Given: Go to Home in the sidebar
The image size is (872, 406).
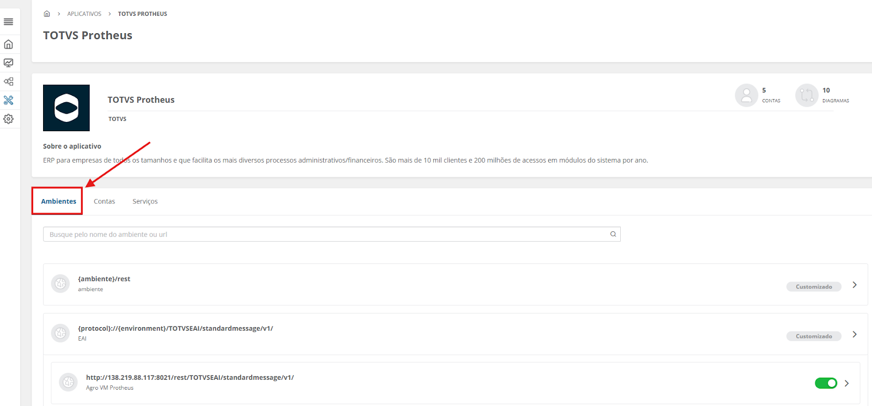Looking at the screenshot, I should [x=8, y=45].
